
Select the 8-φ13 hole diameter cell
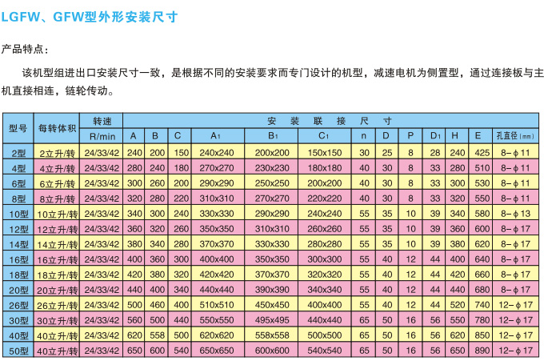tap(514, 214)
